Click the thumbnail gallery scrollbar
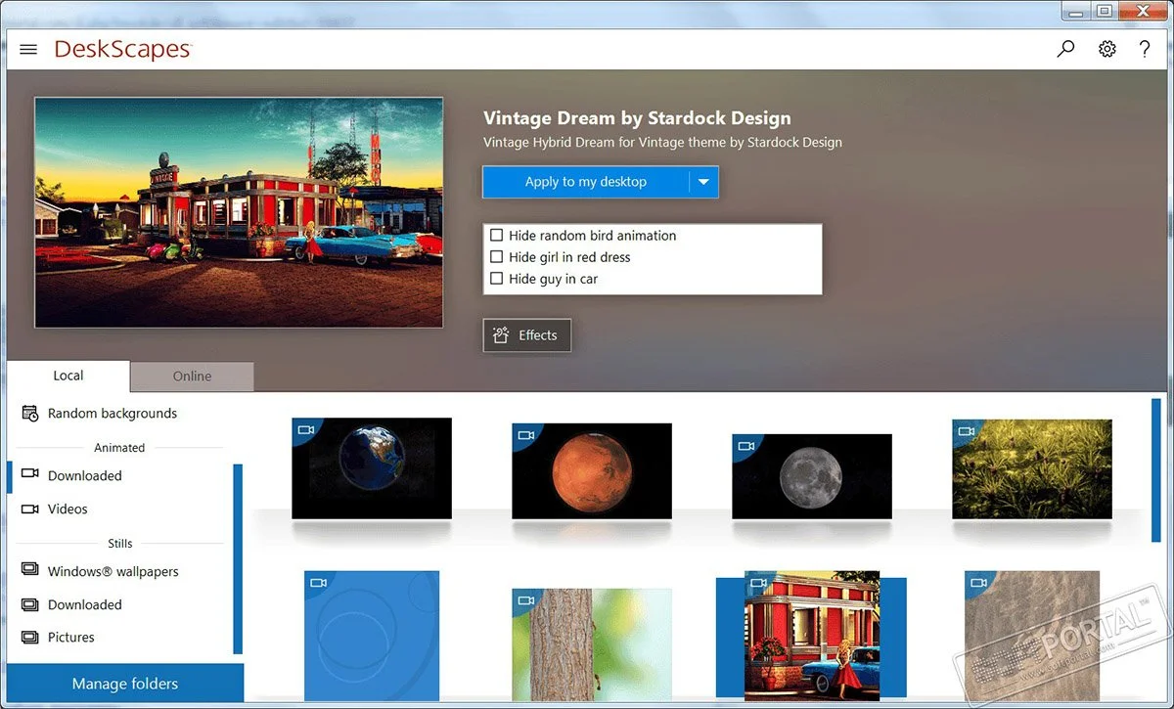 click(1156, 469)
